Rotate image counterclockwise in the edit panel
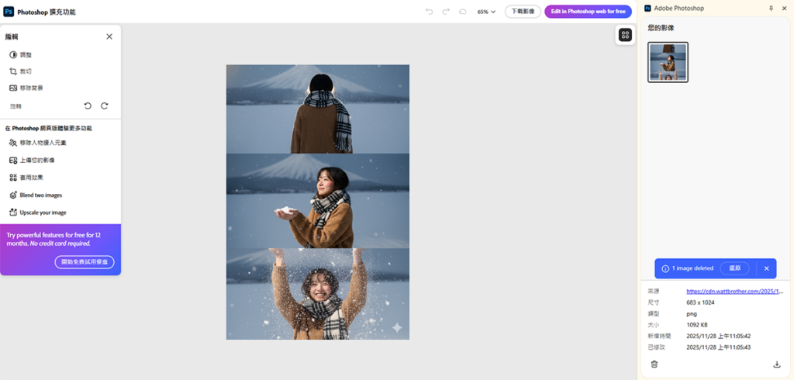The image size is (794, 380). (x=88, y=105)
